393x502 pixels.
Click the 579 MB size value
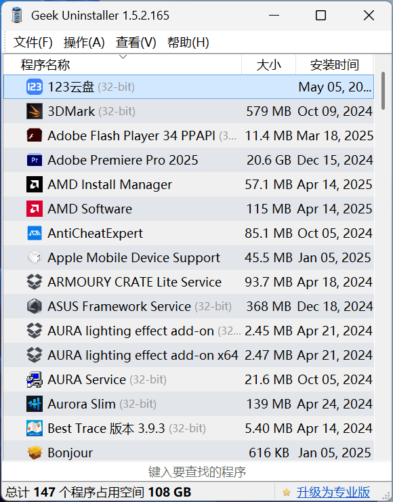coord(269,111)
